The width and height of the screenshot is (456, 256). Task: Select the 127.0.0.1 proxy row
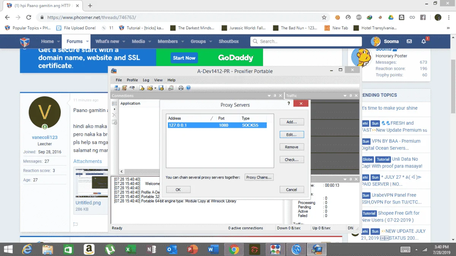pyautogui.click(x=217, y=125)
